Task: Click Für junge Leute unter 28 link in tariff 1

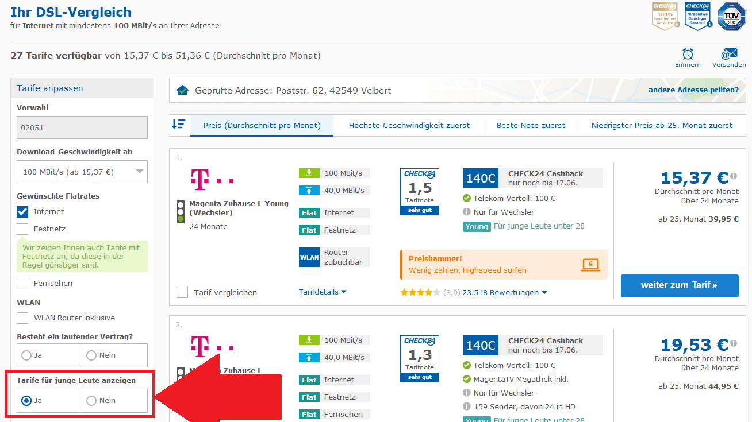Action: [539, 226]
